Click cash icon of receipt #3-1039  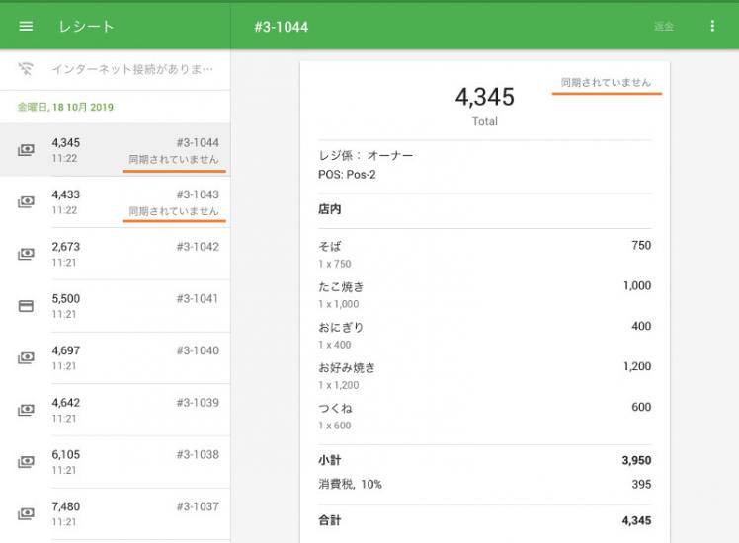(x=26, y=410)
